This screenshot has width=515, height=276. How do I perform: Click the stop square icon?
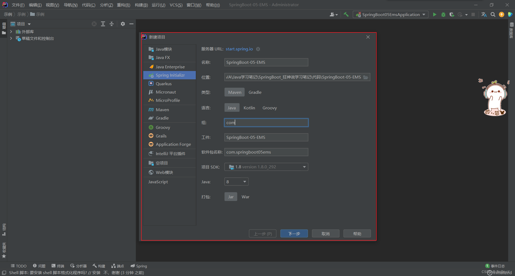point(473,14)
